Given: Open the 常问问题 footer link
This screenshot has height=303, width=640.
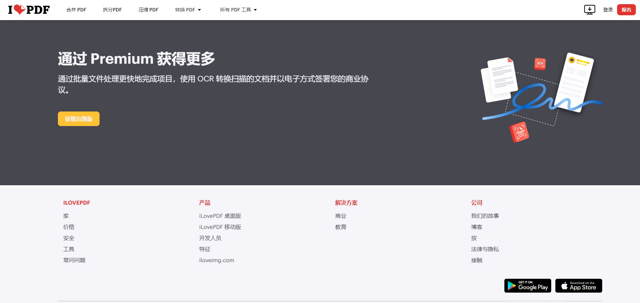Looking at the screenshot, I should coord(74,260).
